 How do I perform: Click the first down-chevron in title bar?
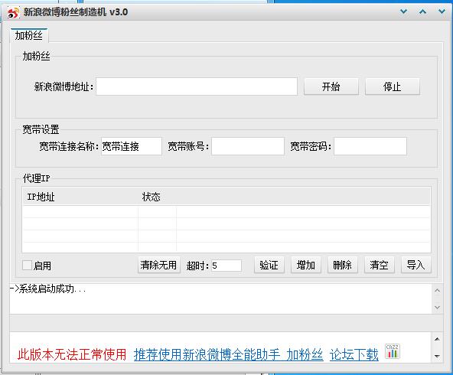pos(403,11)
